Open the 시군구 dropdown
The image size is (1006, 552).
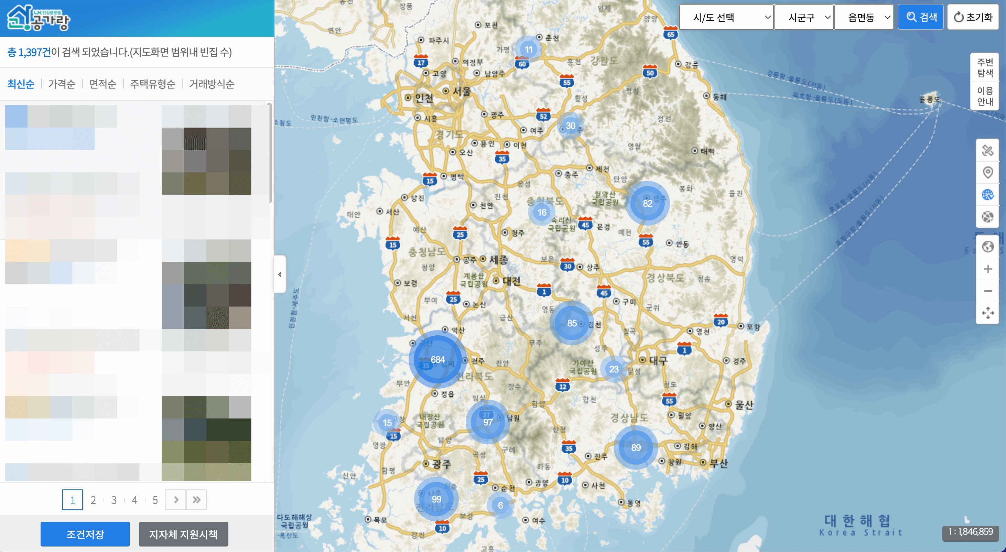coord(804,17)
